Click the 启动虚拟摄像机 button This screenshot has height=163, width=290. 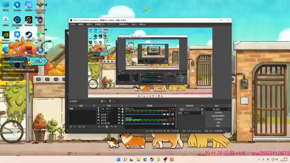(x=218, y=116)
